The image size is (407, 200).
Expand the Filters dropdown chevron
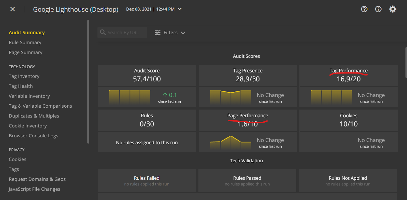click(183, 33)
